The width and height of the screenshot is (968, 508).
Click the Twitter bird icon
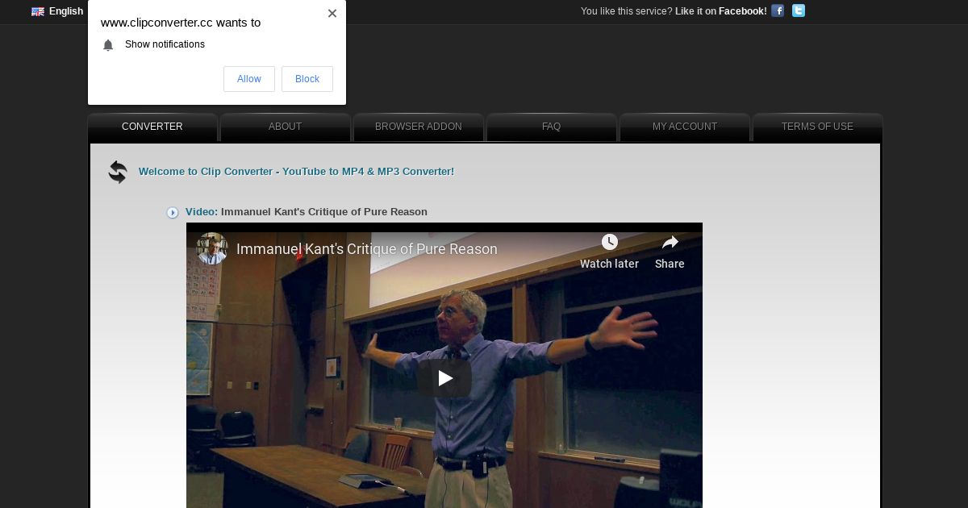(x=799, y=10)
